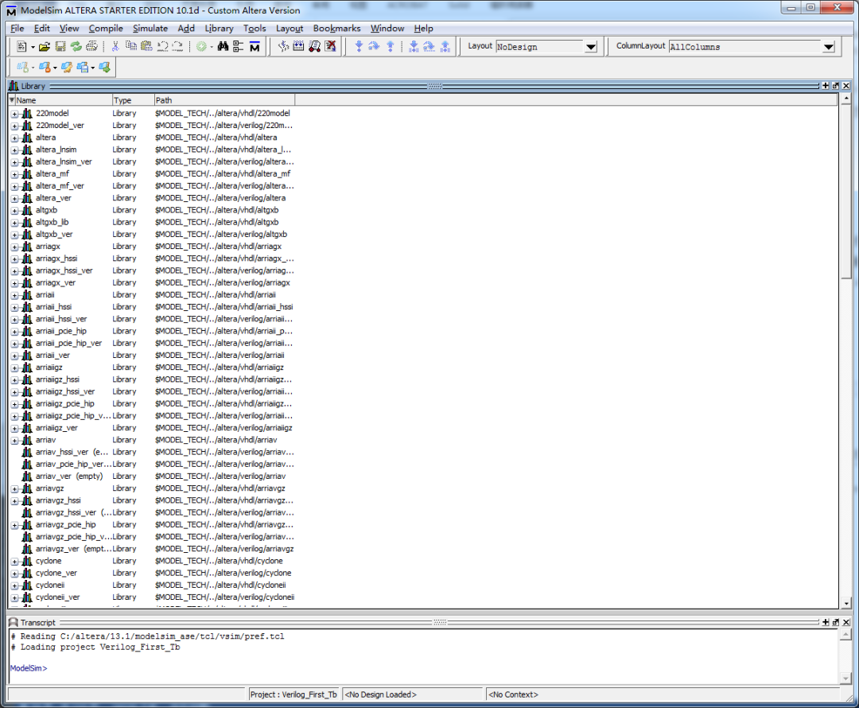Click the second-row icon with pencil
Viewport: 859px width, 708px height.
[67, 68]
